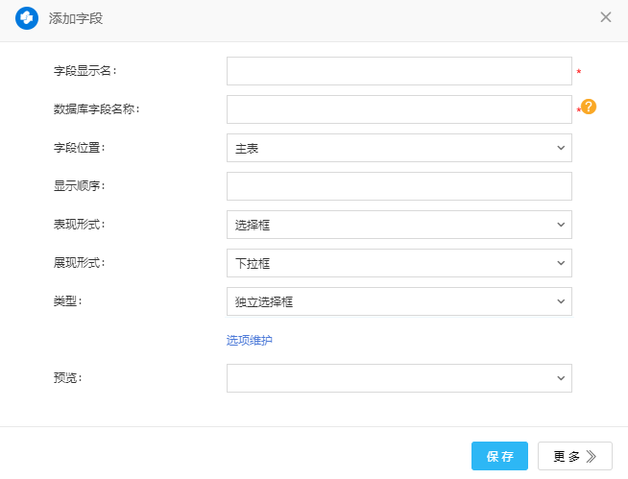Open the 字段位置 dropdown showing 主表
Viewport: 628px width, 479px height.
[399, 148]
